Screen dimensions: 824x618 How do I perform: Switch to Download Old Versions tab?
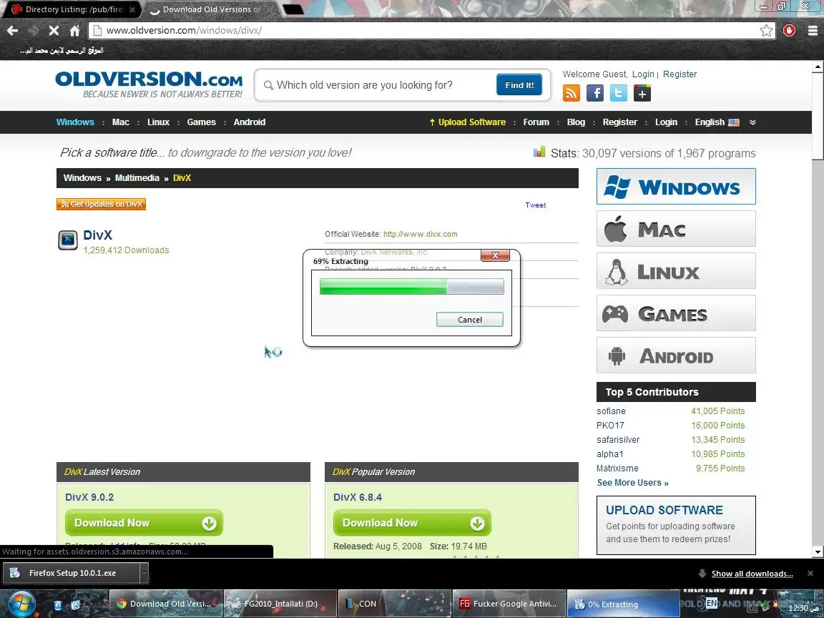[211, 9]
